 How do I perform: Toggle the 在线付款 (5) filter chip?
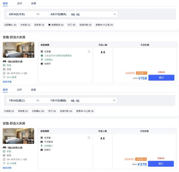click(x=86, y=25)
